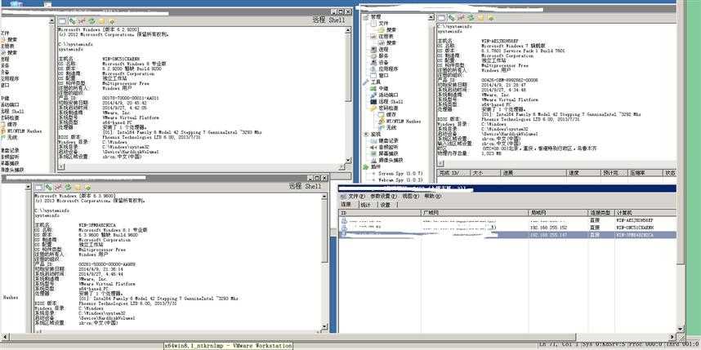The width and height of the screenshot is (701, 350).
Task: Switch to the 连接 tab
Action: (346, 205)
